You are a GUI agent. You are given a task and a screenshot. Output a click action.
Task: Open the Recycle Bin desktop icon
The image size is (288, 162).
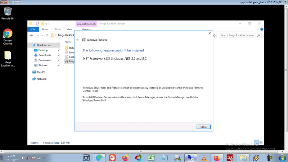[x=8, y=13]
